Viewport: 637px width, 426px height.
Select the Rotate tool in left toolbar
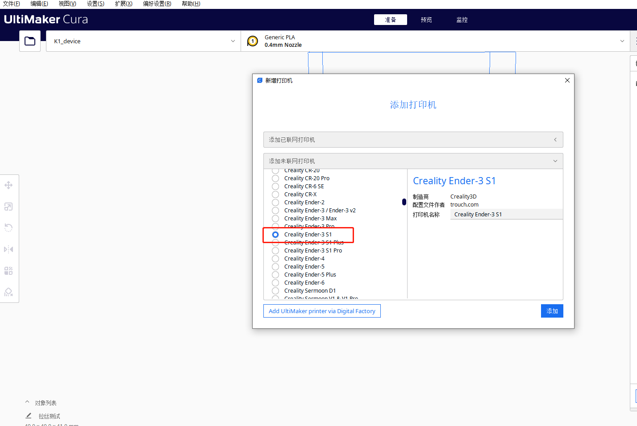coord(8,228)
